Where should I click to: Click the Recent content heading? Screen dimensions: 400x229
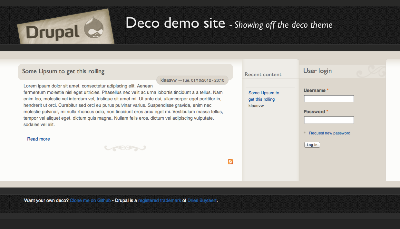(x=263, y=75)
